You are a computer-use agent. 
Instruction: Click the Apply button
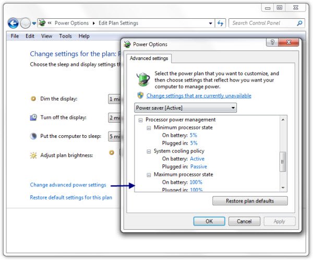[280, 221]
